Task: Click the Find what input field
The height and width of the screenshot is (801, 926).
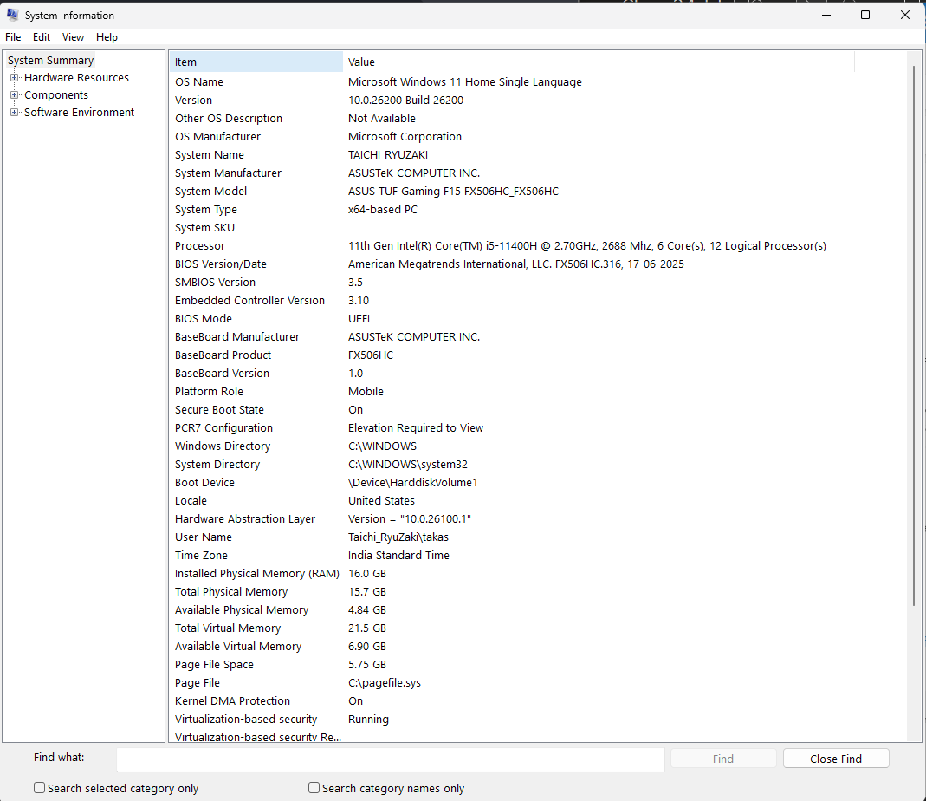Action: (x=391, y=759)
